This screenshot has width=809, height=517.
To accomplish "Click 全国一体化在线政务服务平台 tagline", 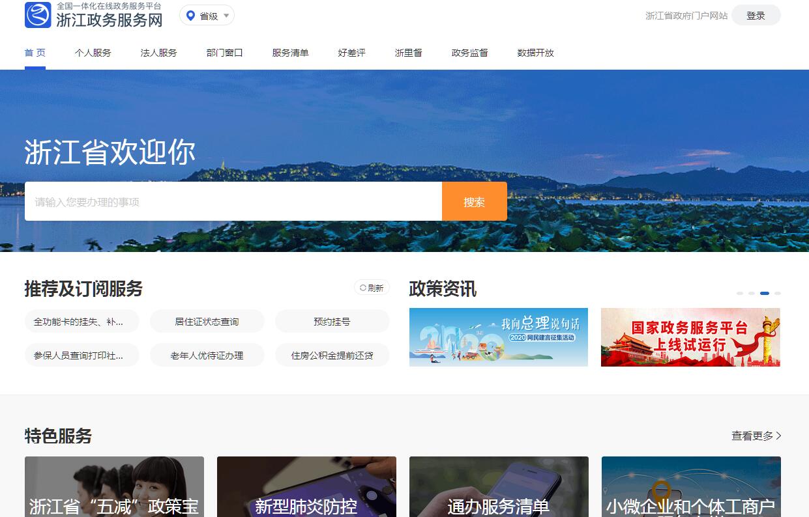I will click(109, 6).
